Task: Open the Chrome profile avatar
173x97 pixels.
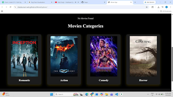Action: pyautogui.click(x=166, y=7)
